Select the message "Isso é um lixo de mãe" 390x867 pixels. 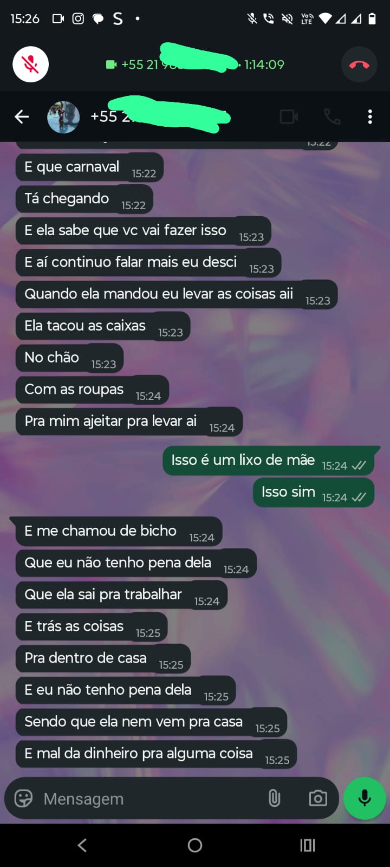tap(269, 461)
